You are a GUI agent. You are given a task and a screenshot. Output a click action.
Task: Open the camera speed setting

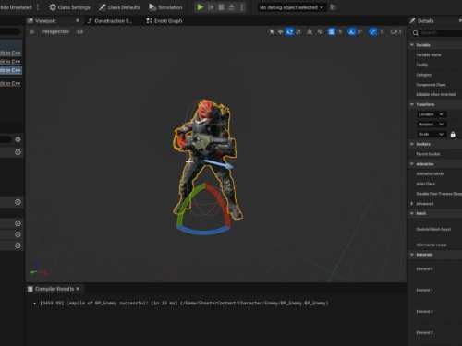(x=395, y=31)
